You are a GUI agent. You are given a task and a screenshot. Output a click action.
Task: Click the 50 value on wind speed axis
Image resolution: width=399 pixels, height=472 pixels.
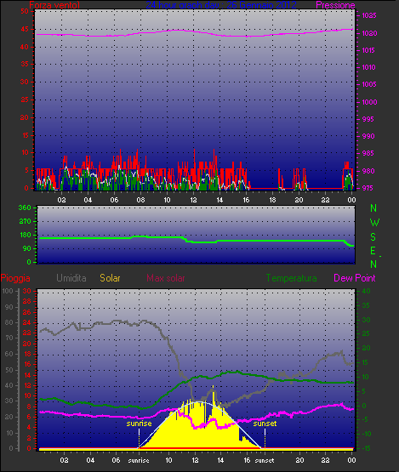(25, 11)
